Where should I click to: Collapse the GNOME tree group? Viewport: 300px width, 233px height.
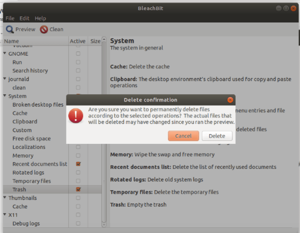pyautogui.click(x=5, y=53)
